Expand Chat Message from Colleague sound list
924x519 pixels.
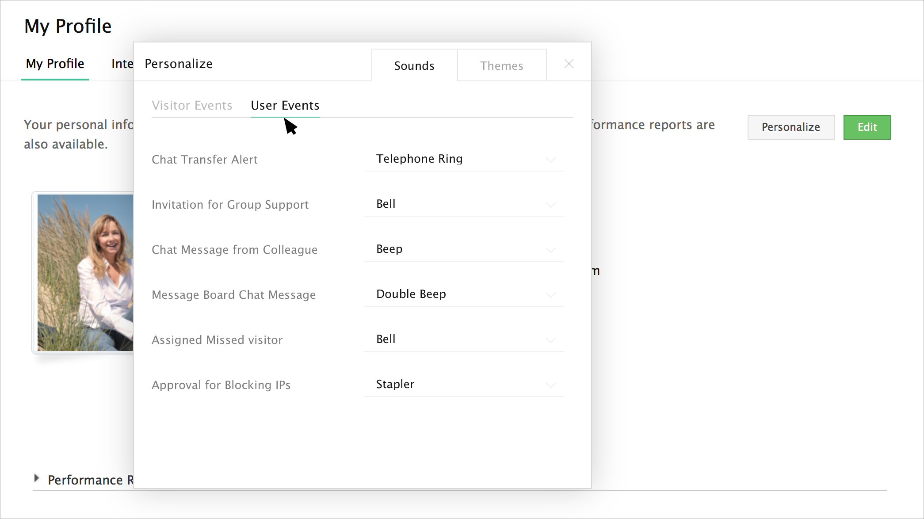463,249
